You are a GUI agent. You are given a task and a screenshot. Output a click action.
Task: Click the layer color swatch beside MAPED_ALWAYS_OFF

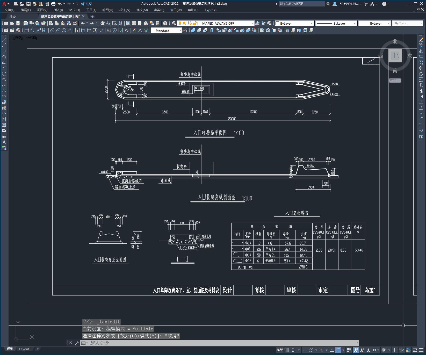point(199,23)
